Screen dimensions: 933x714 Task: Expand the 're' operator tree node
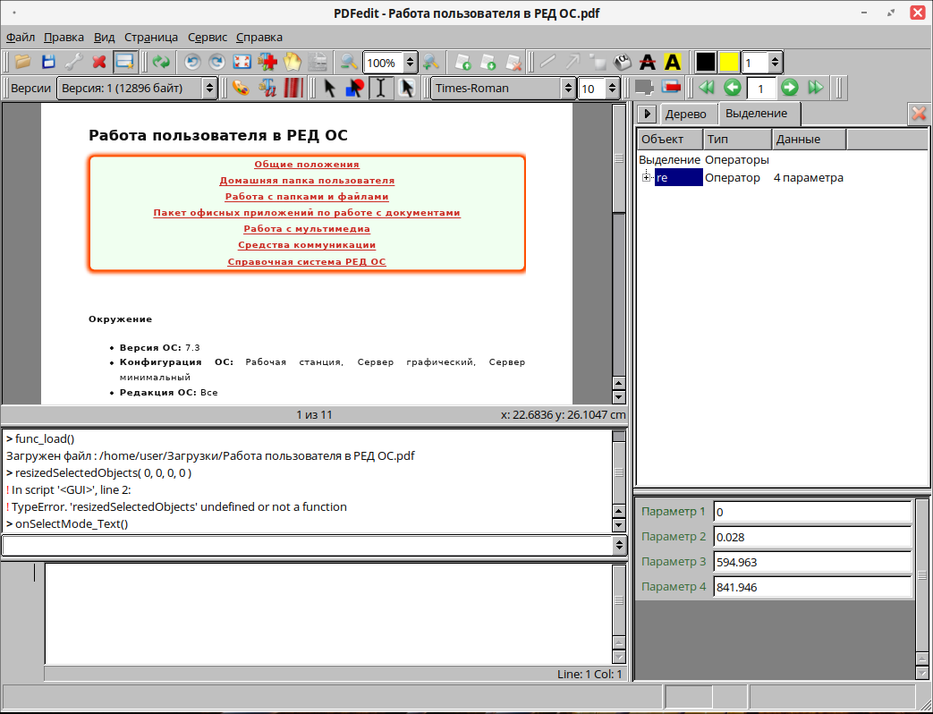pyautogui.click(x=646, y=177)
